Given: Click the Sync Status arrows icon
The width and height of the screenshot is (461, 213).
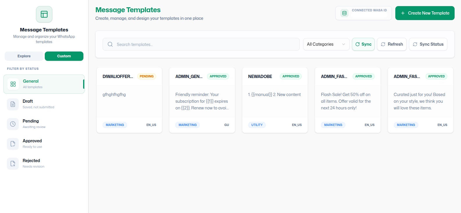Looking at the screenshot, I should pyautogui.click(x=415, y=44).
